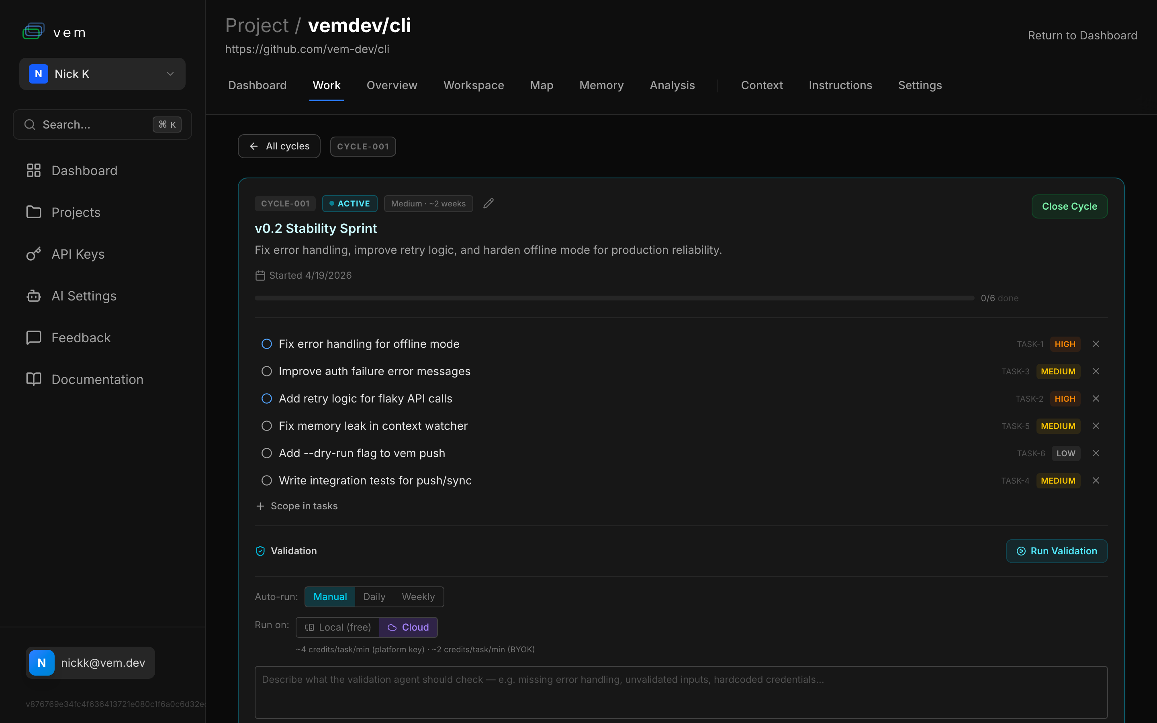Mark 'Fix error handling for offline mode' complete
1157x723 pixels.
tap(267, 344)
